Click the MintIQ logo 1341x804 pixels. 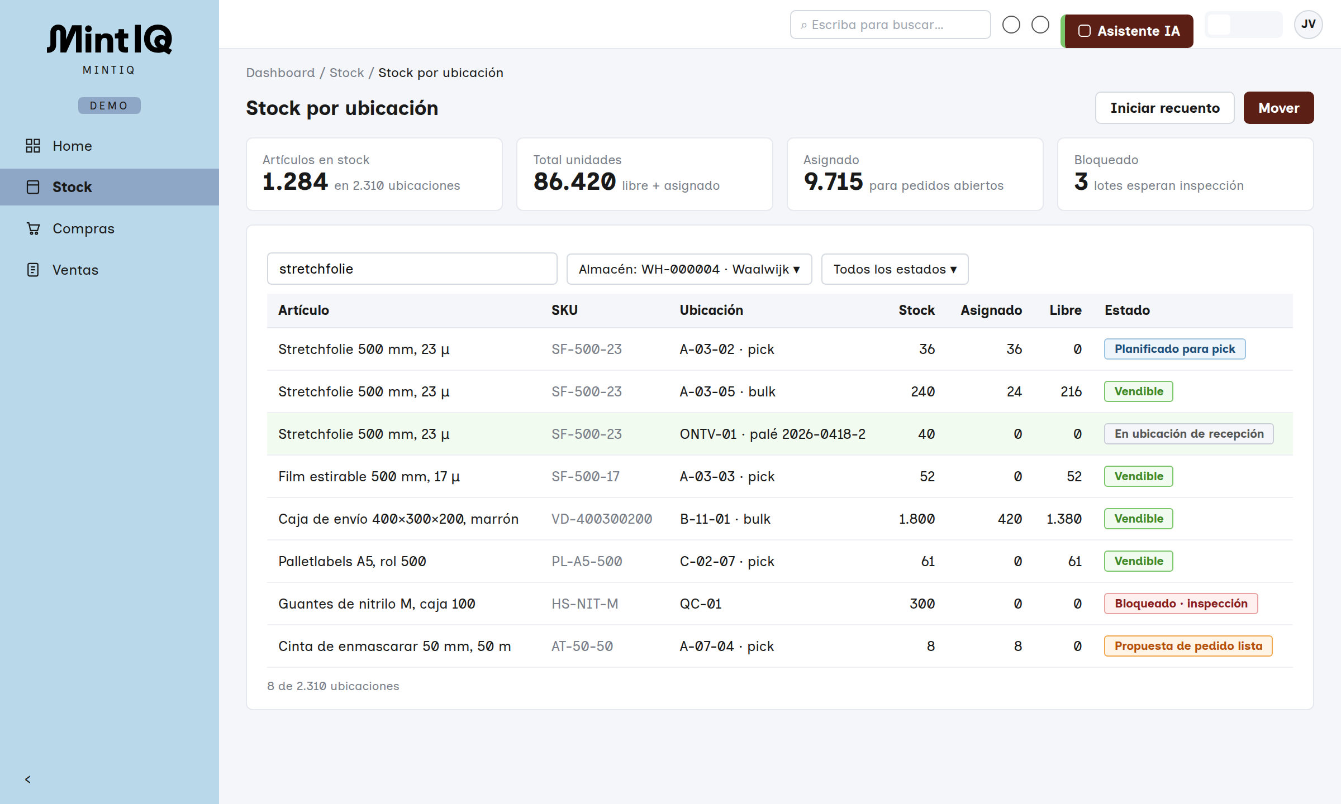click(110, 40)
